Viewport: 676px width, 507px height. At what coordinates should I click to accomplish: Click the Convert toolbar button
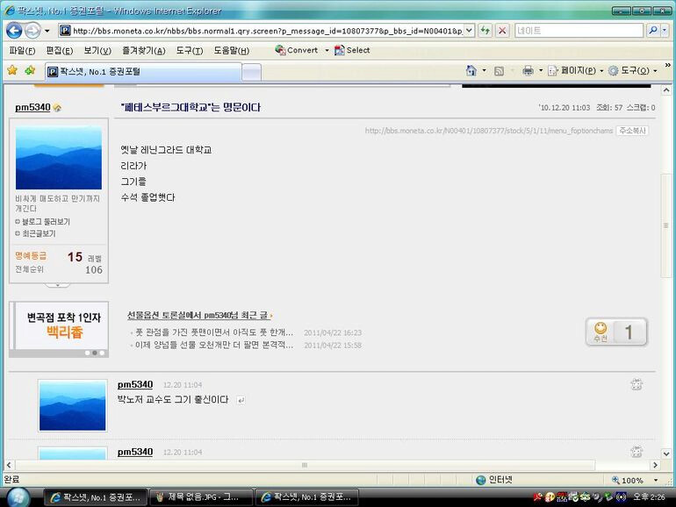point(297,50)
